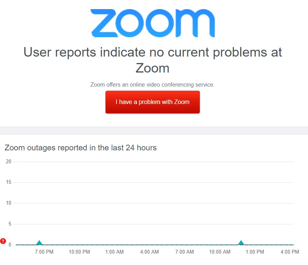Viewport: 308px width, 265px height.
Task: Click the 20 value on the chart's vertical axis
Action: coord(8,162)
